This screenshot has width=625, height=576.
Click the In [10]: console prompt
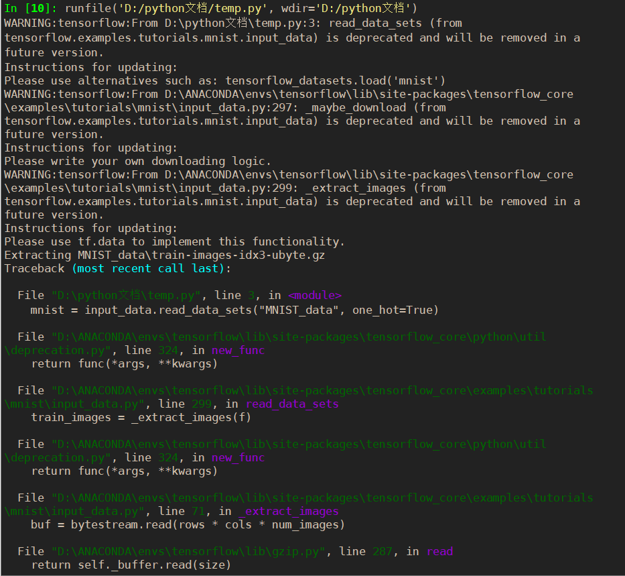(31, 8)
